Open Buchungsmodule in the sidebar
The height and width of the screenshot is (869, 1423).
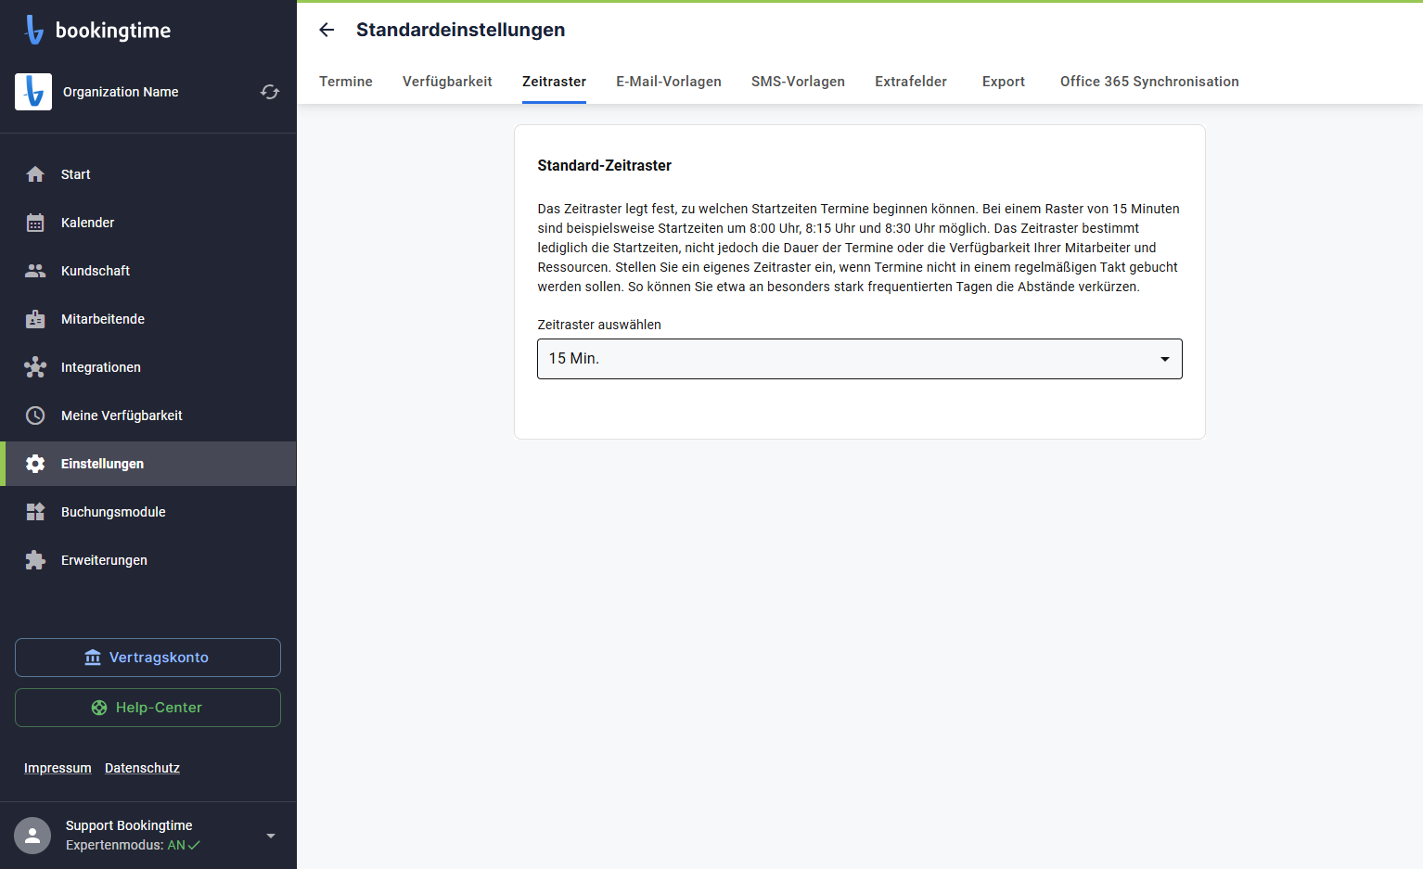tap(148, 512)
